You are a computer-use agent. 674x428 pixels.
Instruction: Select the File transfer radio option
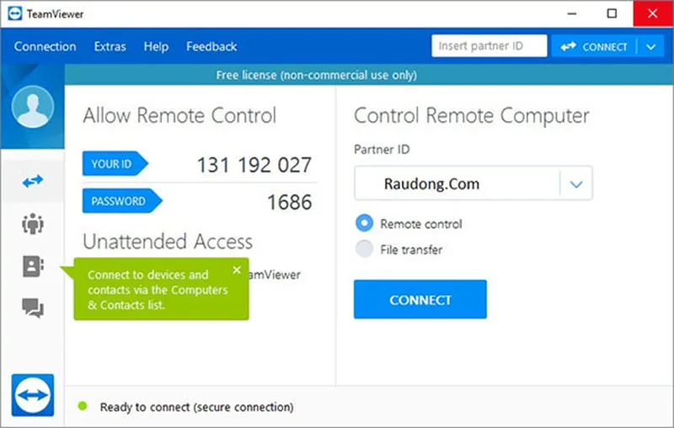[x=365, y=249]
